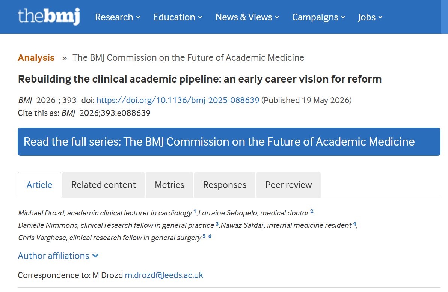This screenshot has height=292, width=448.
Task: Expand the Education menu
Action: 178,17
